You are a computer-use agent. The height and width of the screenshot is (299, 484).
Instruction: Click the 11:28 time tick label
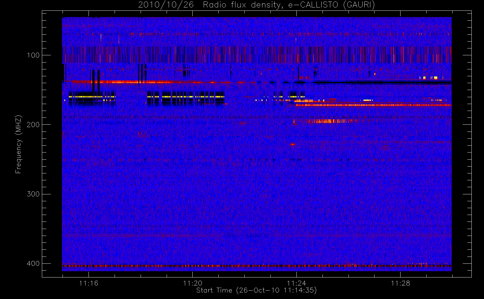[401, 283]
